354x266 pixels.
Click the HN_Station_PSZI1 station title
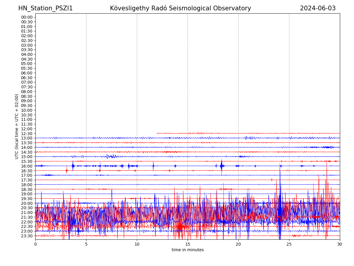coord(45,8)
